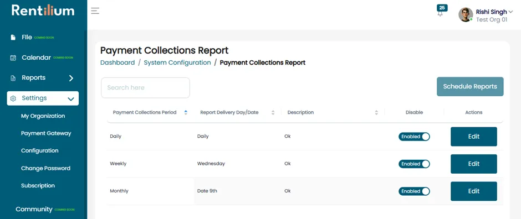The height and width of the screenshot is (219, 521).
Task: Click Rishi Singh's profile avatar
Action: (x=466, y=15)
